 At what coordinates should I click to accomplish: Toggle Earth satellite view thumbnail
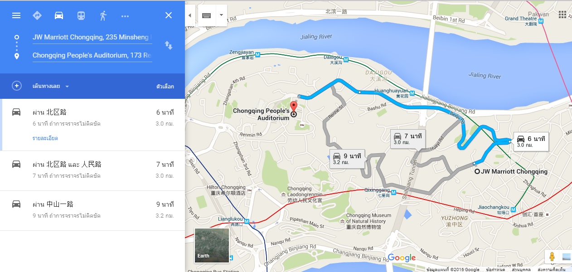(212, 245)
